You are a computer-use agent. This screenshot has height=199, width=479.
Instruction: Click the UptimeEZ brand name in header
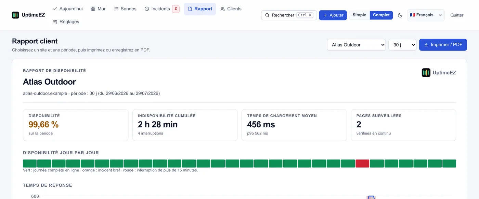coord(33,15)
